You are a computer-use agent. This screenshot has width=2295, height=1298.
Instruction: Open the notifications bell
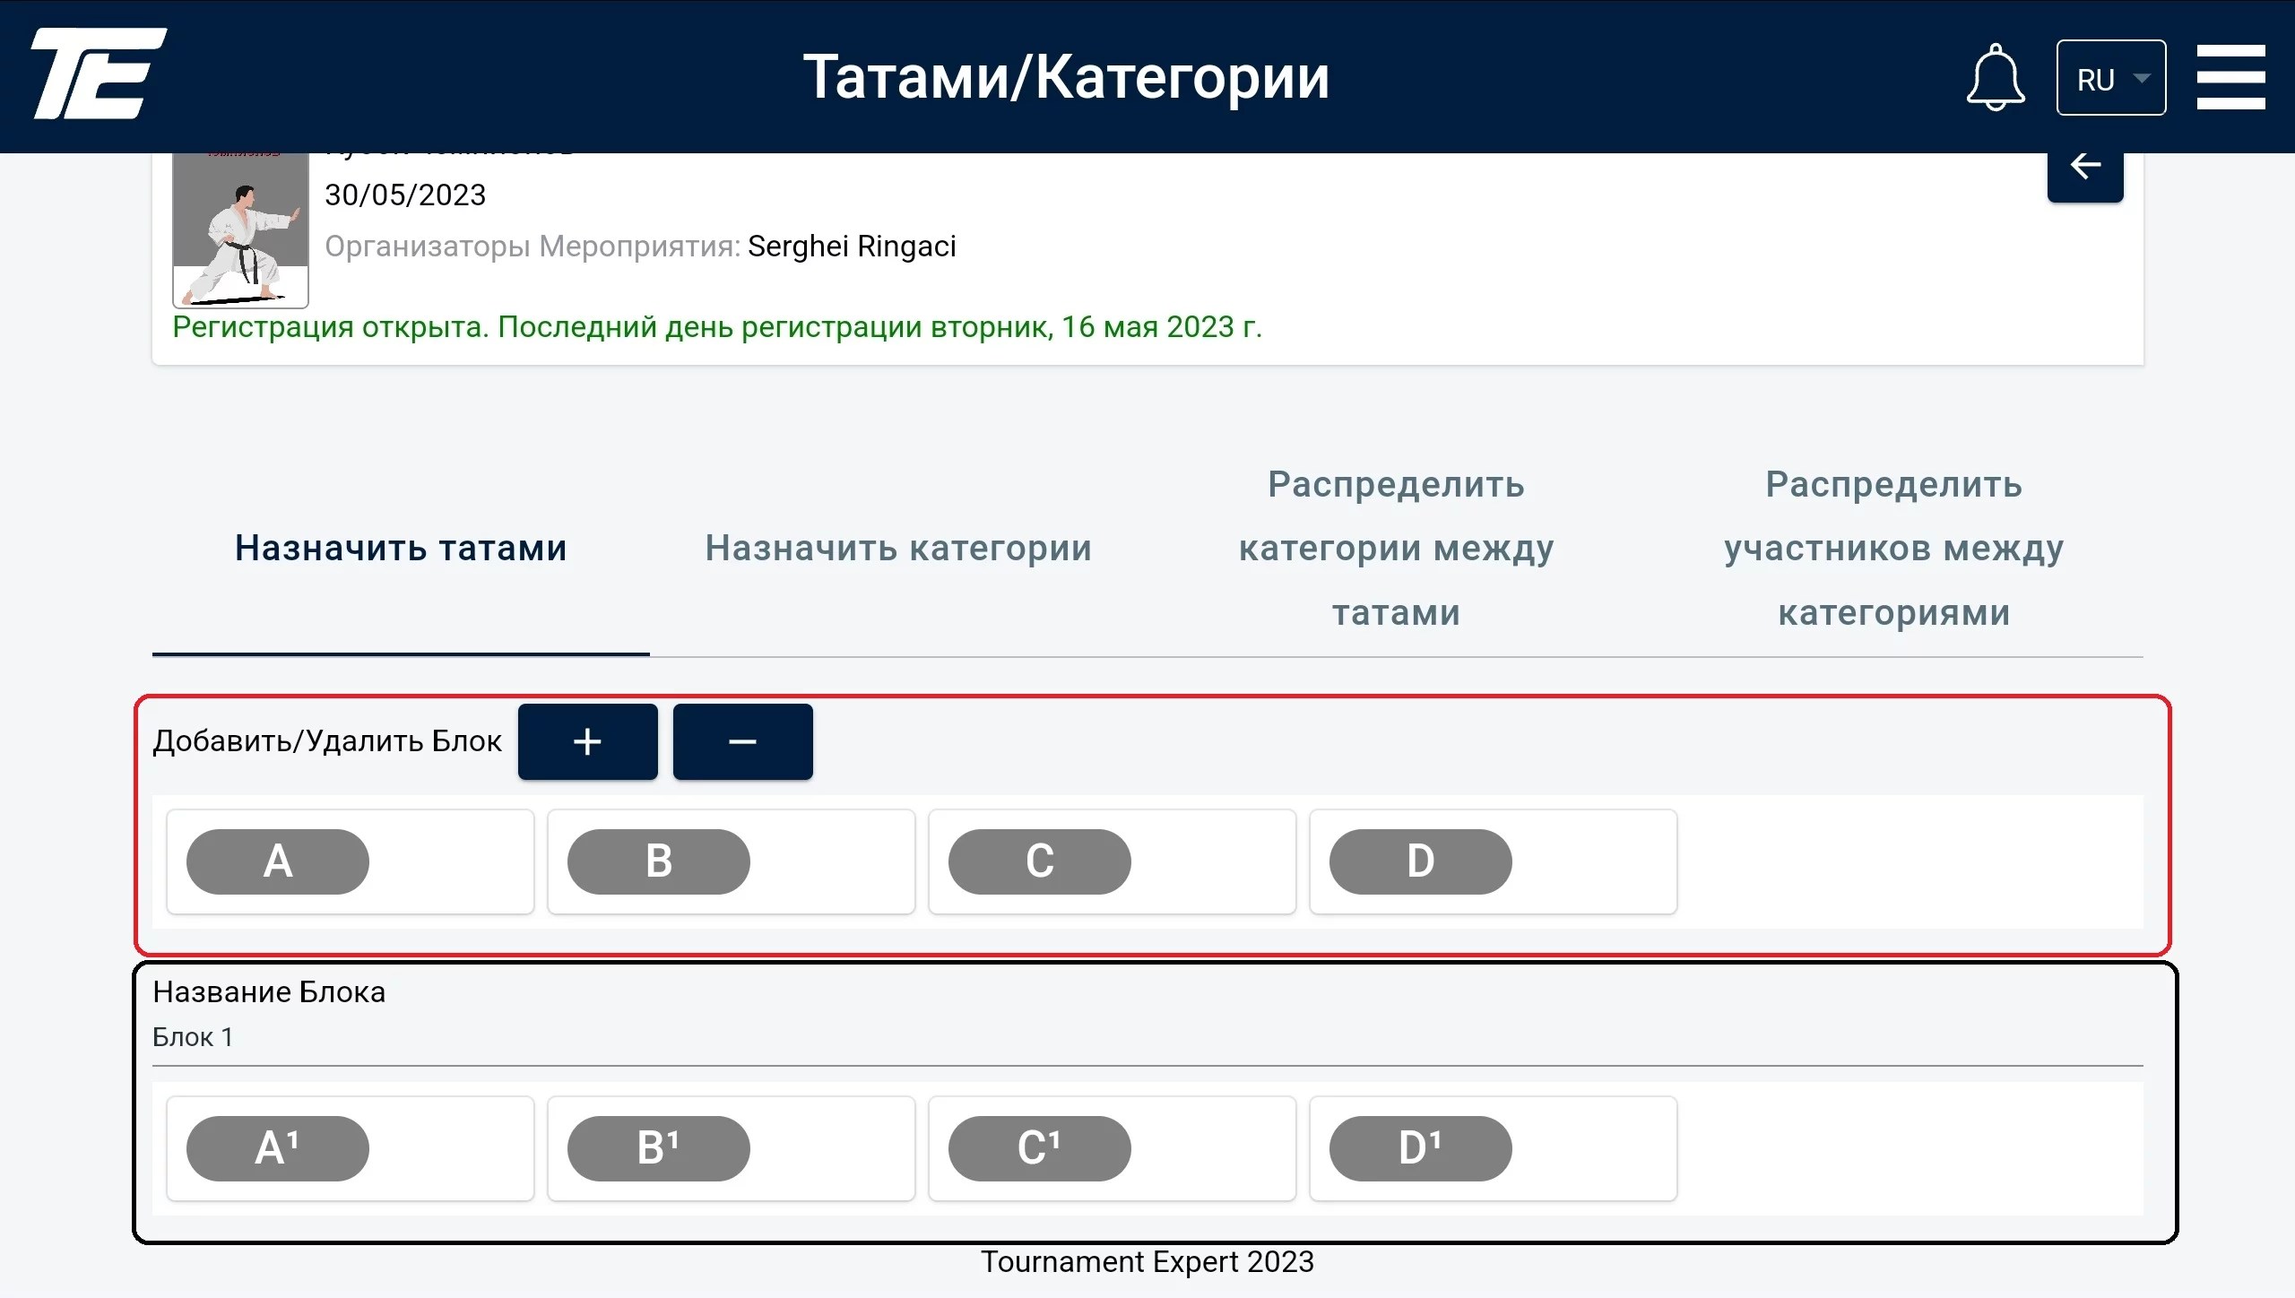[x=1996, y=77]
